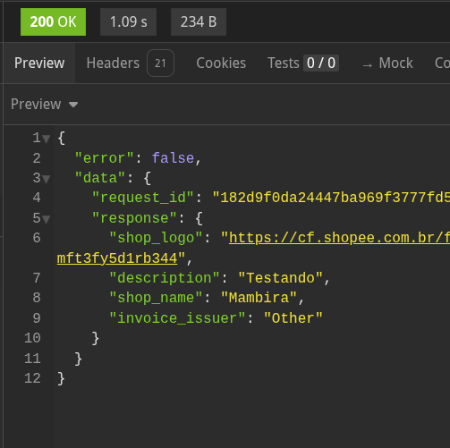Click the "invoice_issuer" key
Viewport: 450px width, 448px height.
point(177,318)
